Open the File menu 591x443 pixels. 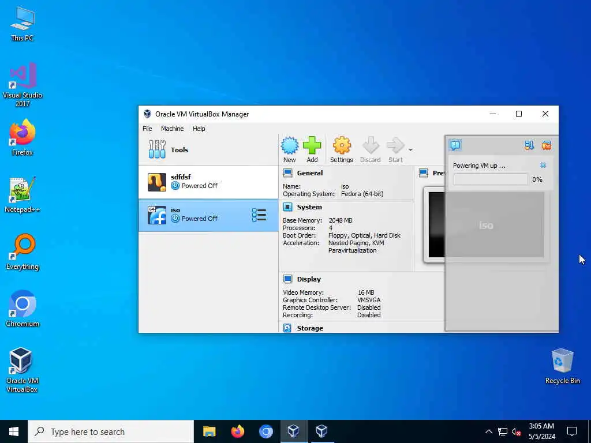(x=147, y=129)
